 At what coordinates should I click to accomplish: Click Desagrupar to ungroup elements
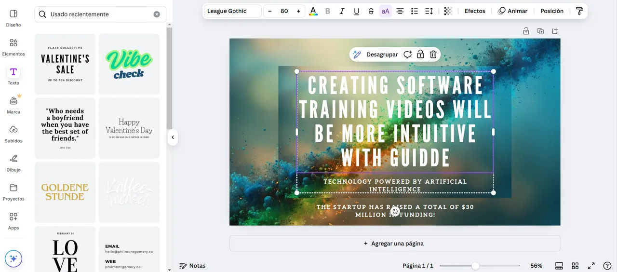point(382,54)
